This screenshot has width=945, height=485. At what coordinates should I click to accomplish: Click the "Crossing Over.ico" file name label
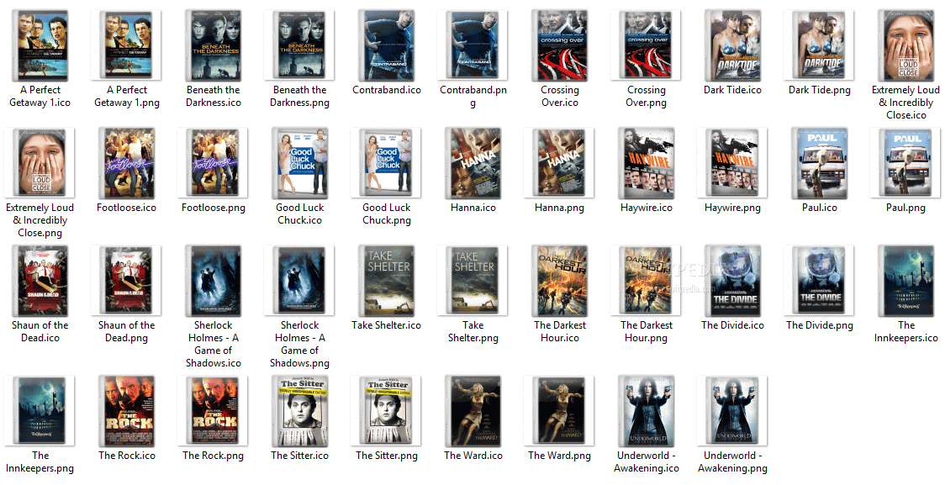click(560, 96)
